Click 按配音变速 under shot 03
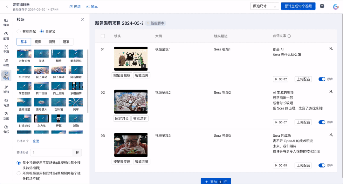 click(122, 162)
